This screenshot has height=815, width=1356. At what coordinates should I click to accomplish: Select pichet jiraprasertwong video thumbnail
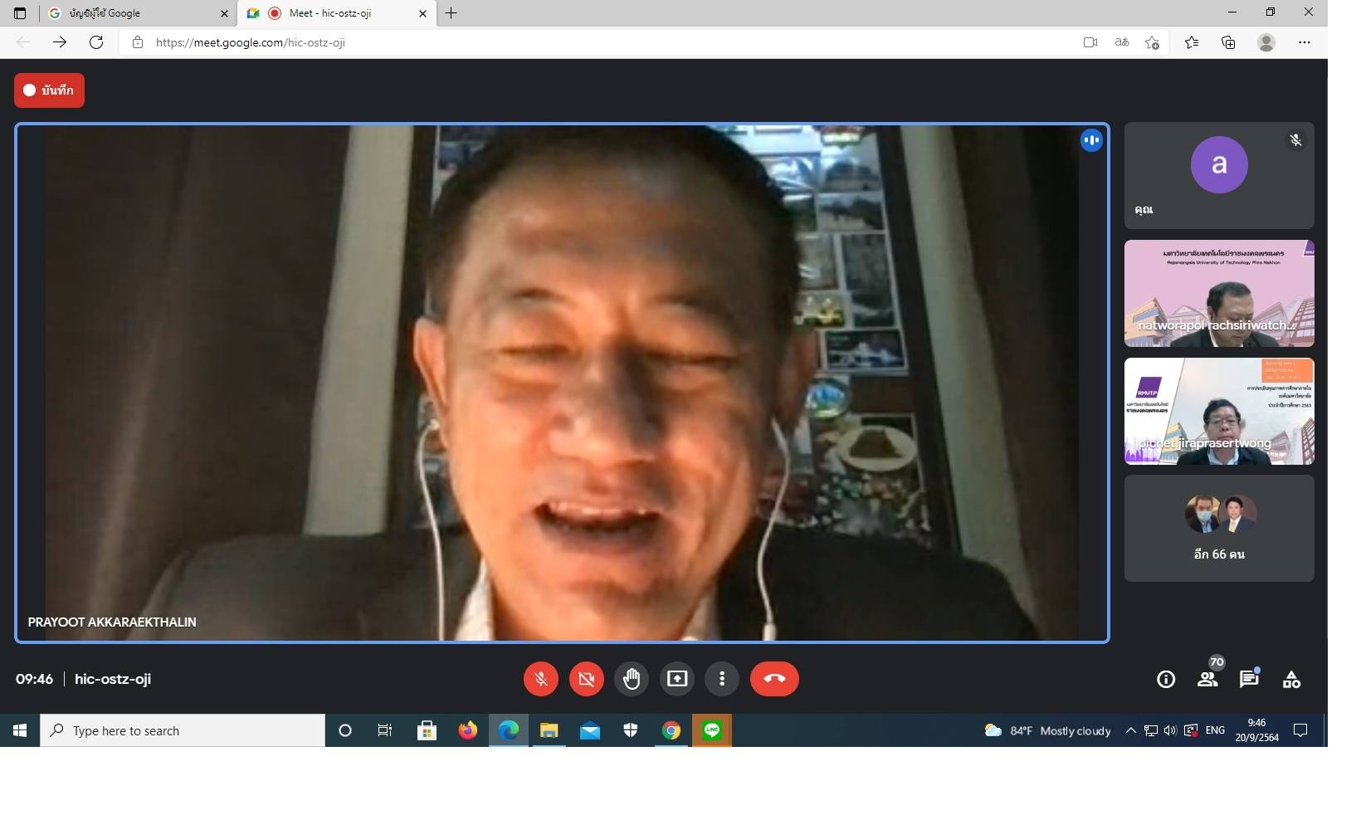[x=1218, y=412]
